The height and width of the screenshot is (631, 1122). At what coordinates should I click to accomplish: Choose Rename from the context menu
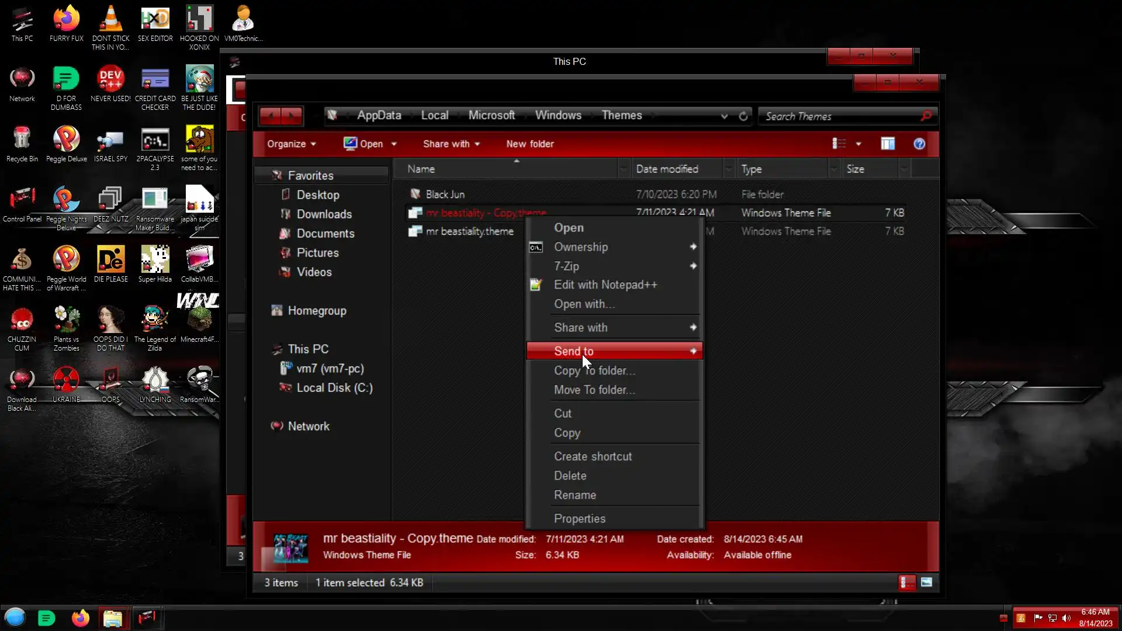coord(574,495)
